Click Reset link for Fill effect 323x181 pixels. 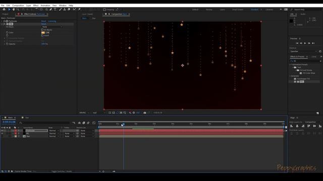(43, 24)
